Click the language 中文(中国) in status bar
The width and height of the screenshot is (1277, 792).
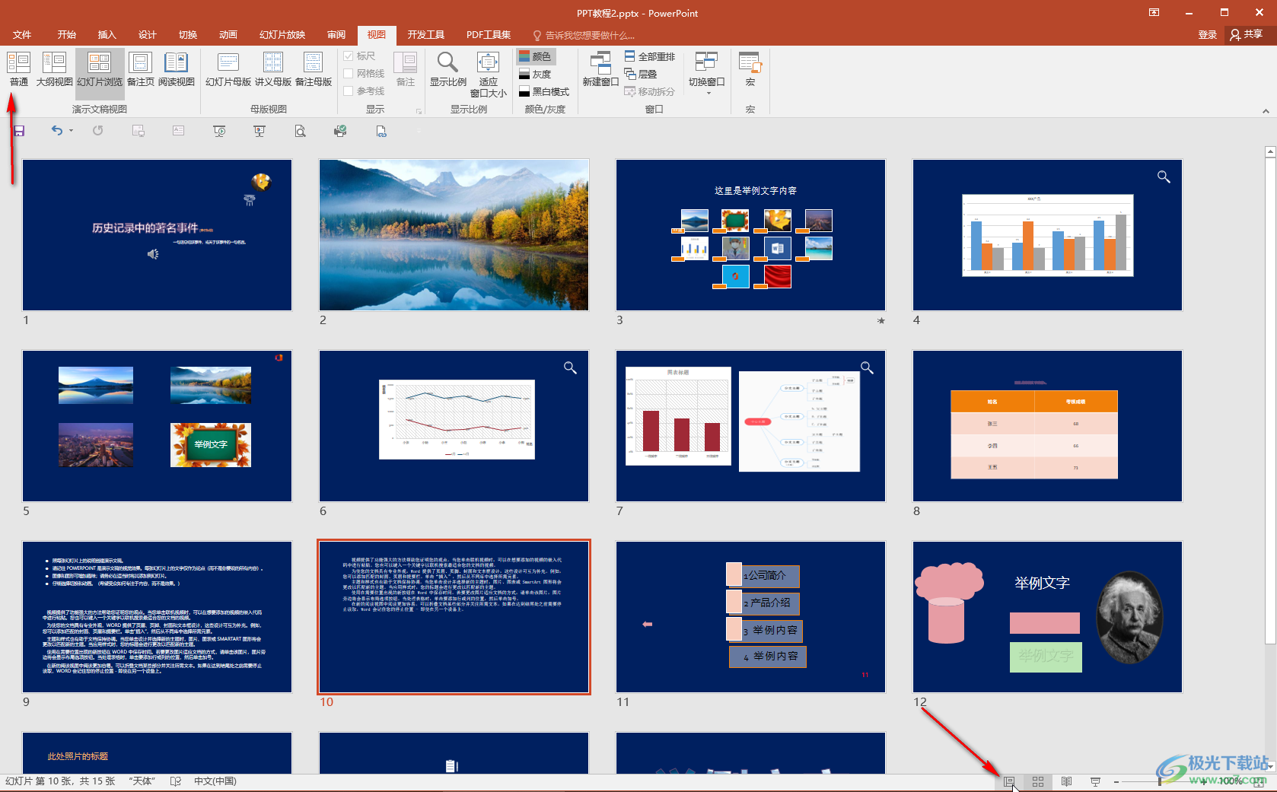coord(215,781)
